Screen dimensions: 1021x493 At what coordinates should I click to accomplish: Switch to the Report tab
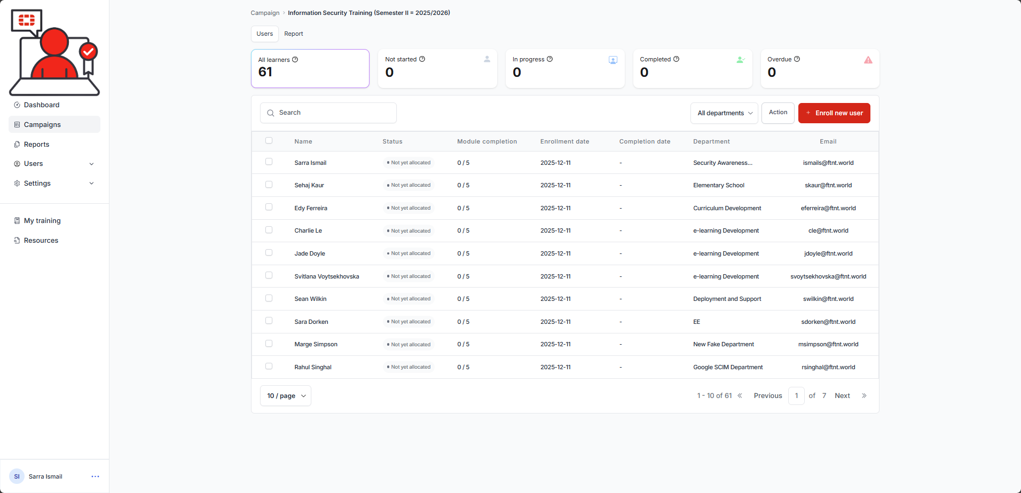pyautogui.click(x=294, y=34)
